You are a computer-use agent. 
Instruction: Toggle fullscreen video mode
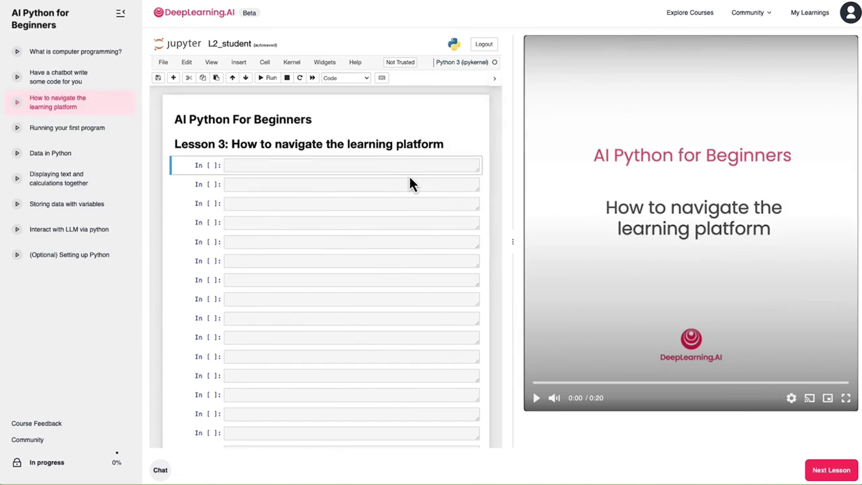846,398
